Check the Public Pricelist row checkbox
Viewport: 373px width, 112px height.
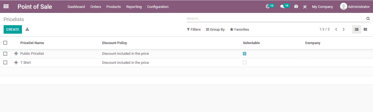click(5, 54)
